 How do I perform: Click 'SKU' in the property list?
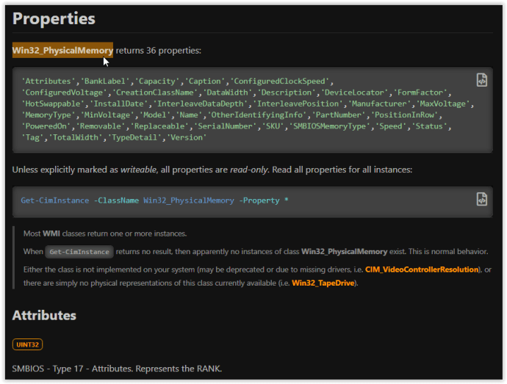(x=273, y=126)
